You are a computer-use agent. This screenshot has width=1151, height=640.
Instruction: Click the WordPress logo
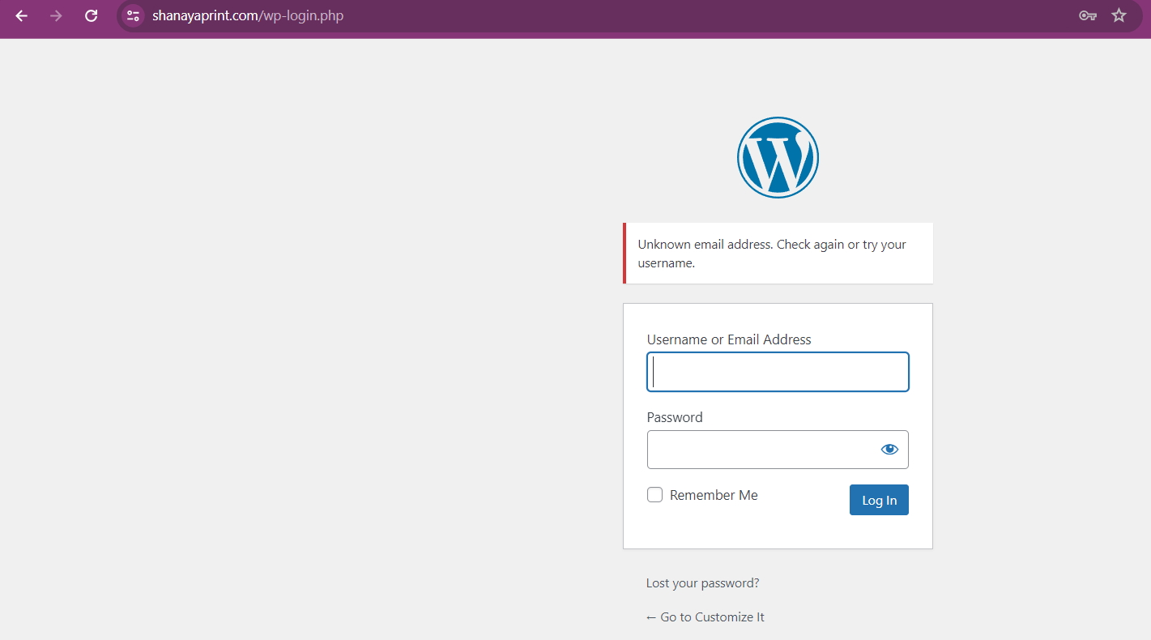[x=778, y=157]
